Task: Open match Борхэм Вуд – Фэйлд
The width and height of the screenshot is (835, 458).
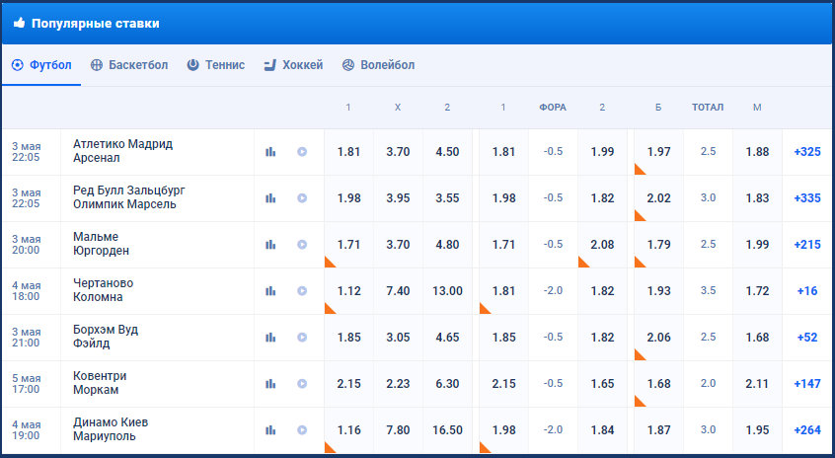Action: 106,337
